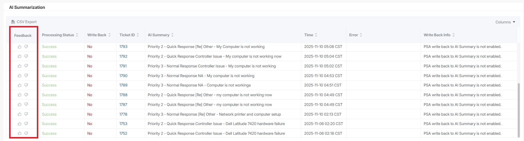
Task: Thumbs up ticket 1753 summary
Action: [19, 124]
